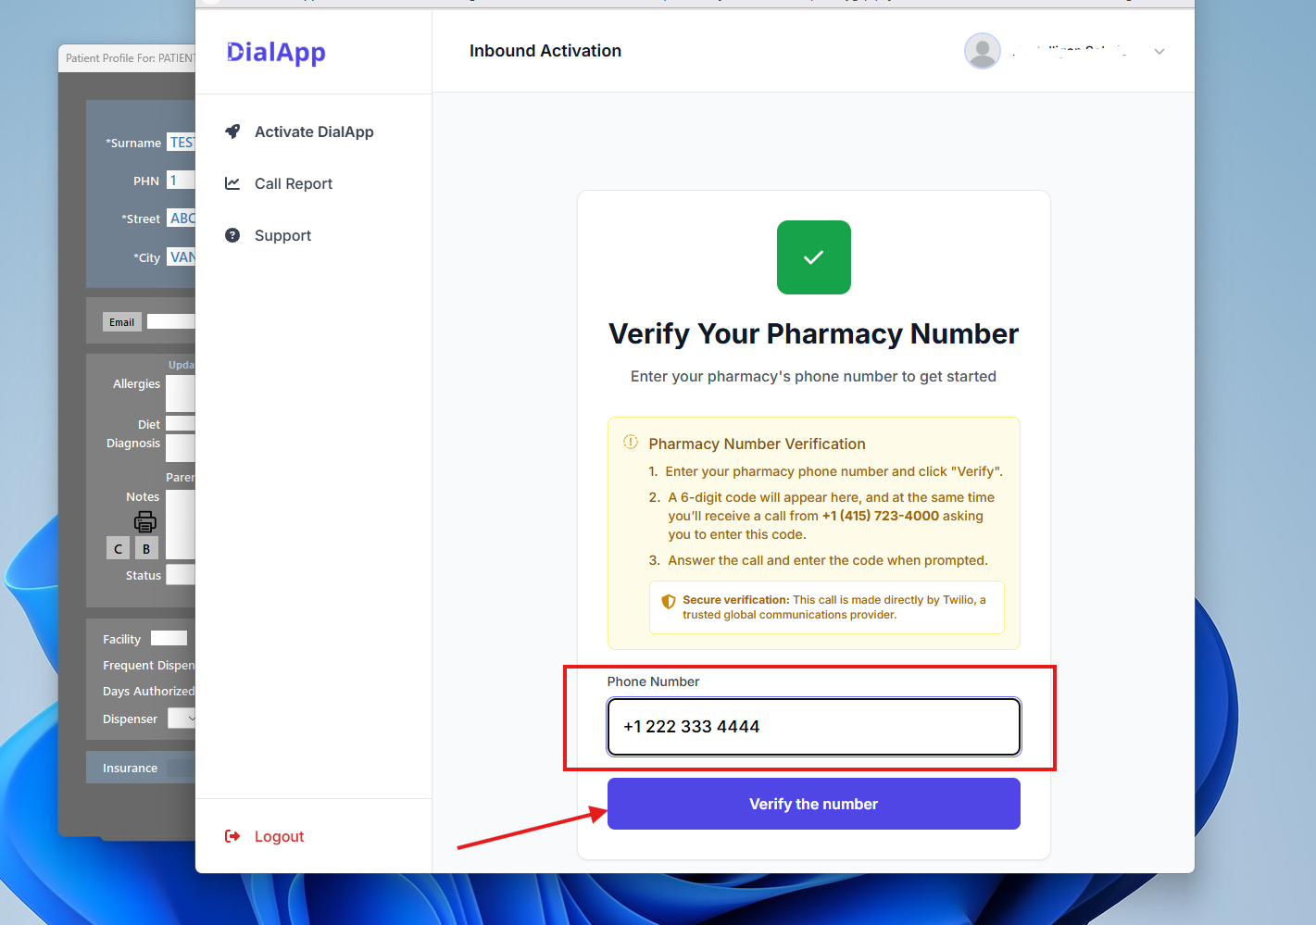
Task: Click the Phone Number input field
Action: [x=813, y=727]
